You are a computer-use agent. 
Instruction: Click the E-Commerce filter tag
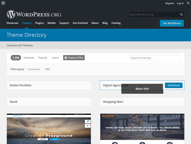(x=34, y=69)
